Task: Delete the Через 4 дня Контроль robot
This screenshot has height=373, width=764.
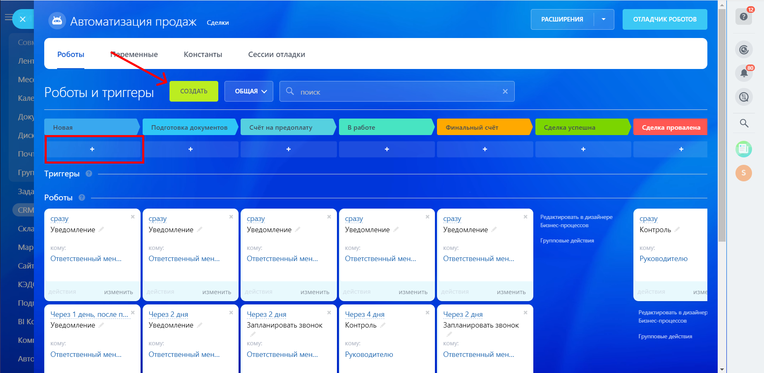Action: point(427,313)
